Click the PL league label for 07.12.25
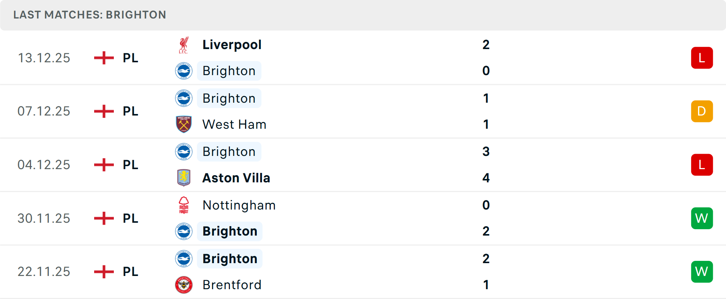Screen dimensions: 726x299 pyautogui.click(x=130, y=111)
